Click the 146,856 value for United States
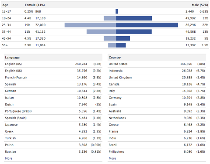The height and width of the screenshot is (164, 210). pyautogui.click(x=186, y=64)
